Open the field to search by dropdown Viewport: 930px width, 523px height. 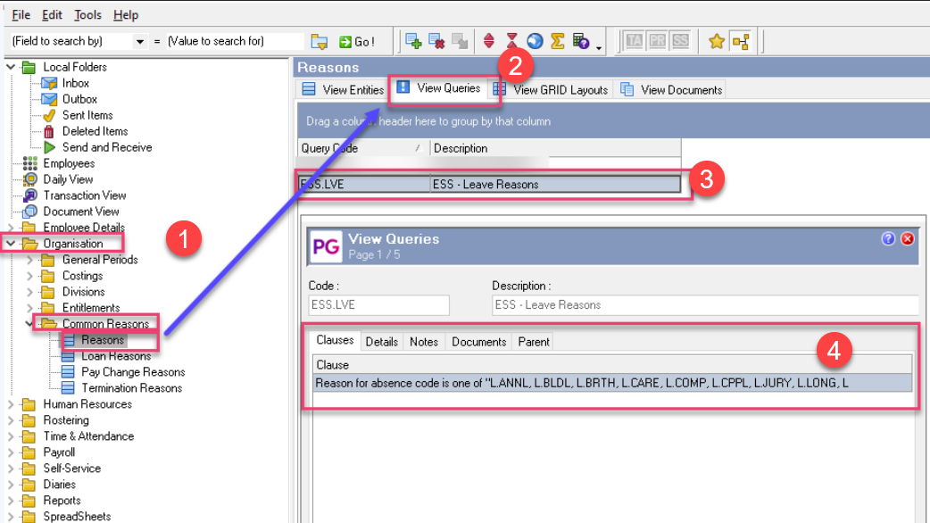click(139, 42)
